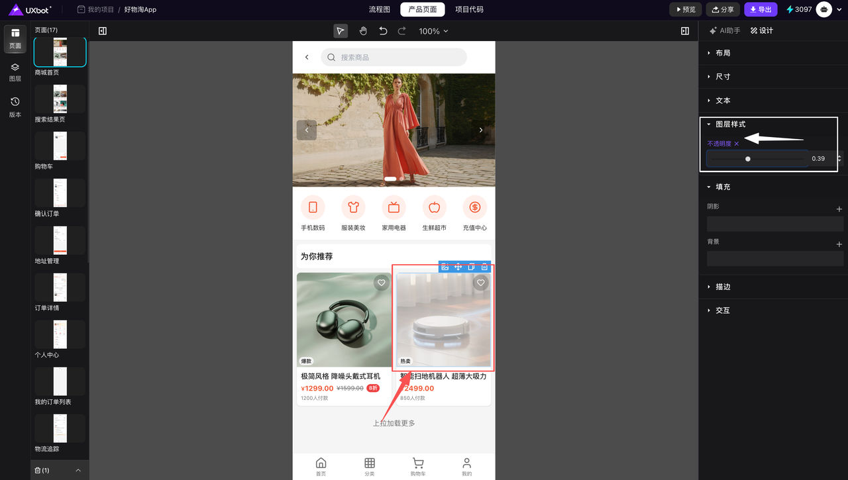848x480 pixels.
Task: Toggle favorite heart on headphones product
Action: pos(381,283)
